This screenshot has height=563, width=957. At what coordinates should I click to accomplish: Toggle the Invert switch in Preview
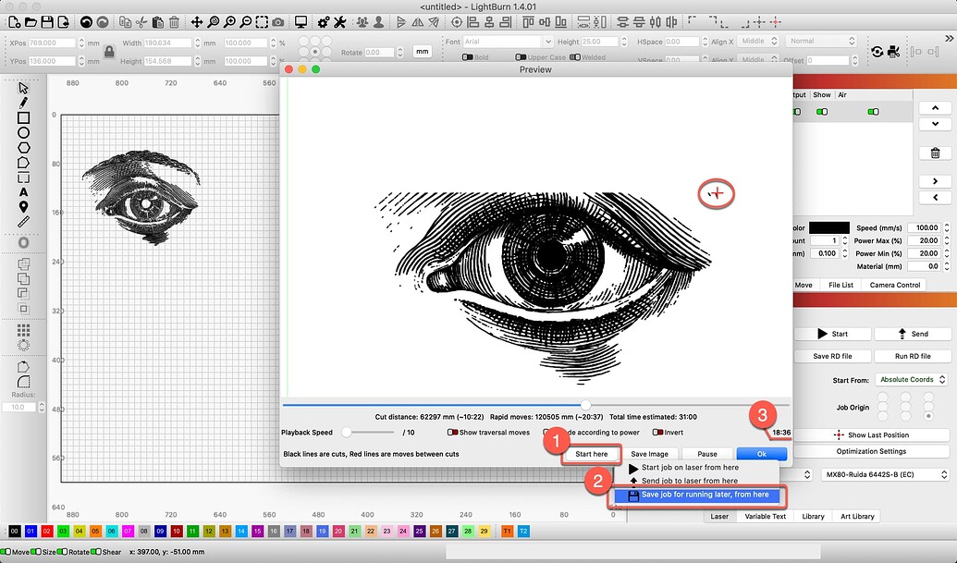click(x=657, y=432)
